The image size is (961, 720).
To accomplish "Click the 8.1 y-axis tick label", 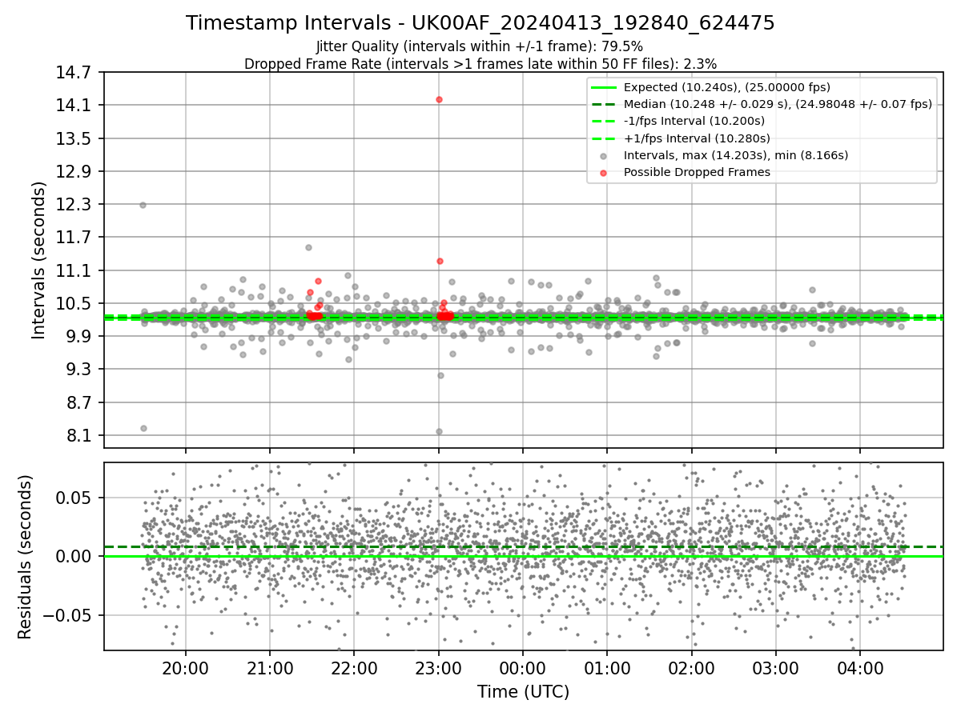I will tap(79, 435).
